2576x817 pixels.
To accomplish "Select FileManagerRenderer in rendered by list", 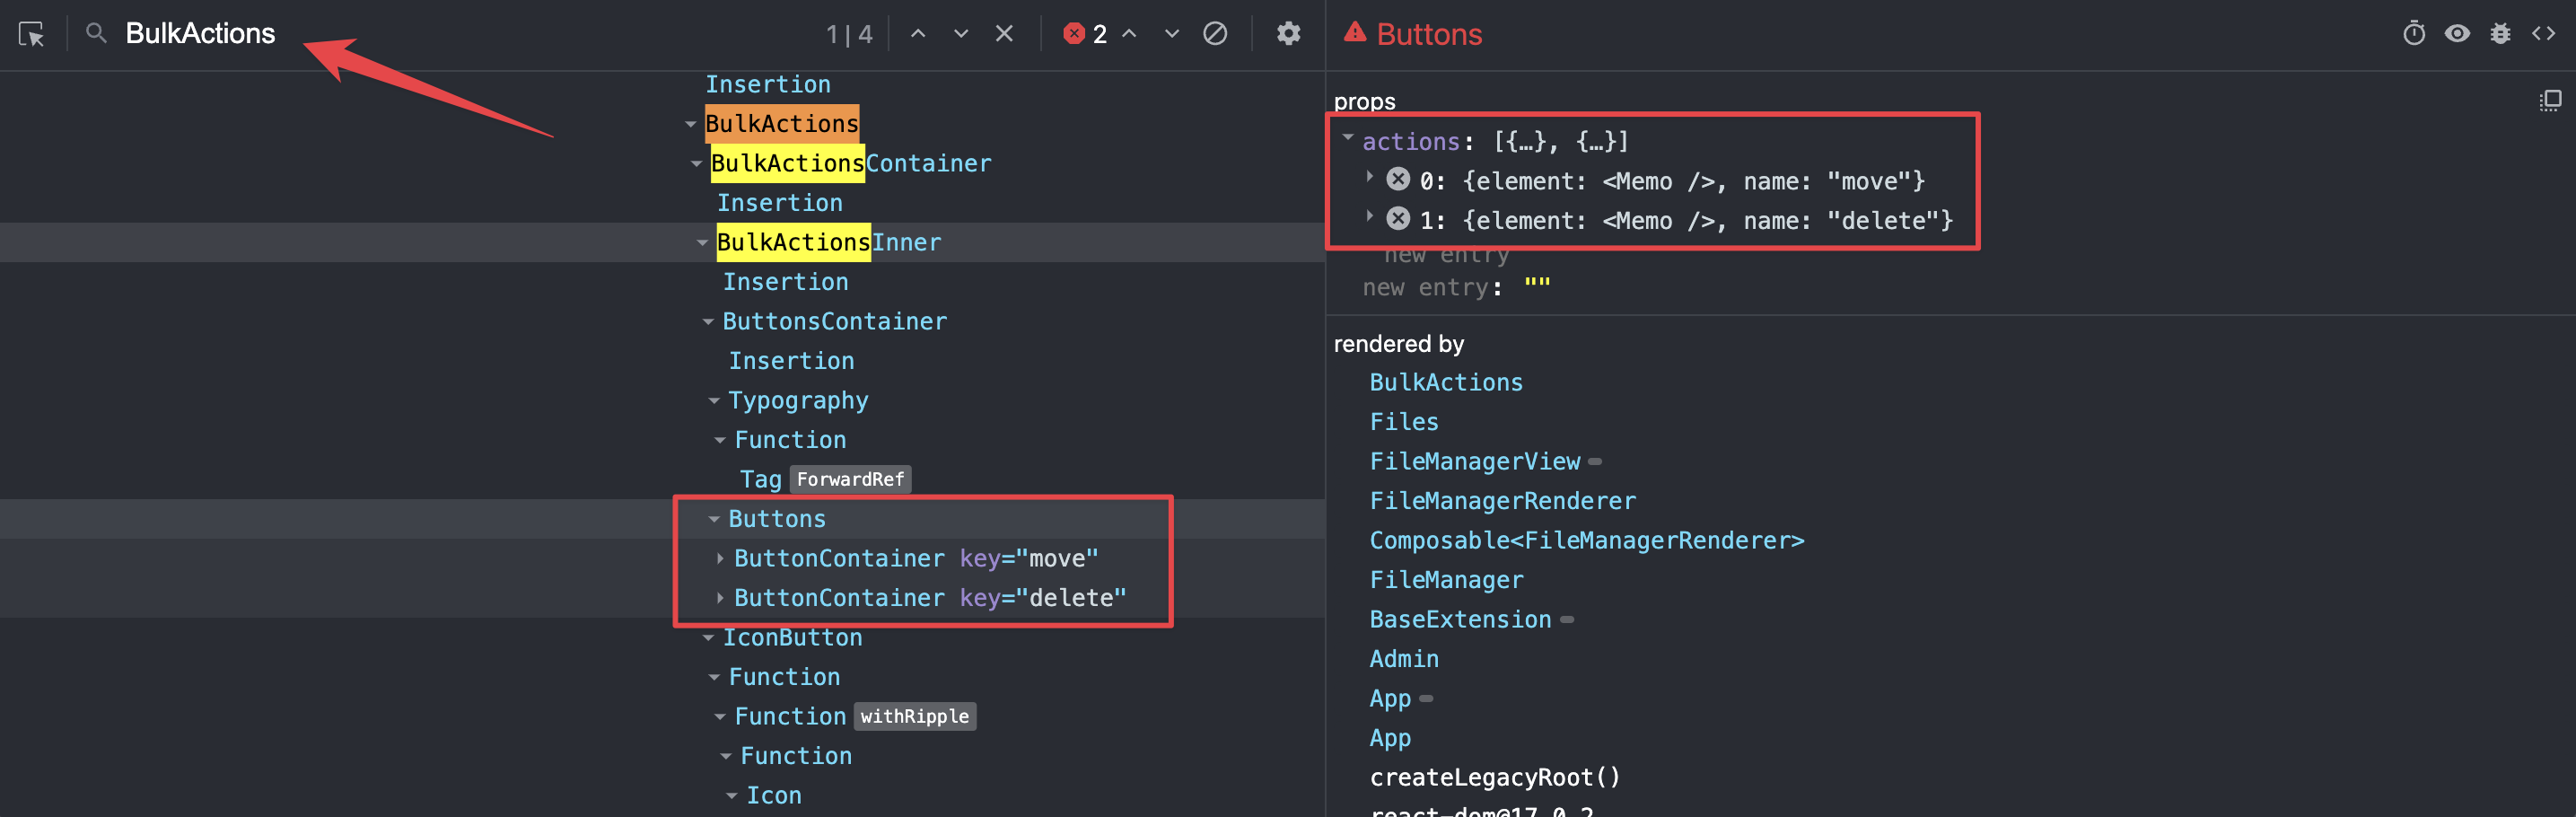I will [1502, 500].
